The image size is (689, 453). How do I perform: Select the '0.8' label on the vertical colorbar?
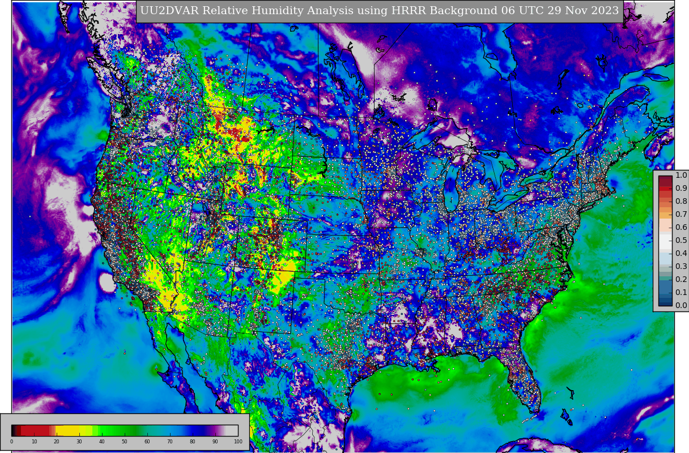click(x=681, y=202)
